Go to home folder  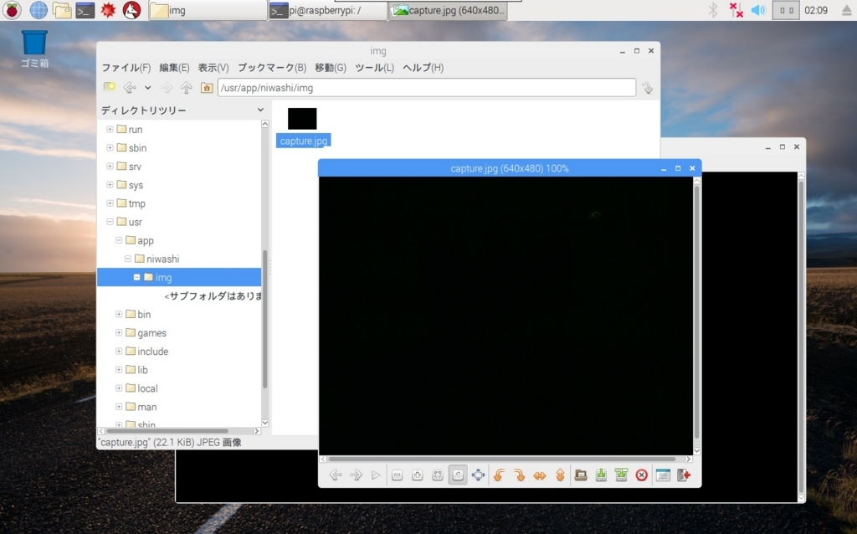click(x=207, y=87)
